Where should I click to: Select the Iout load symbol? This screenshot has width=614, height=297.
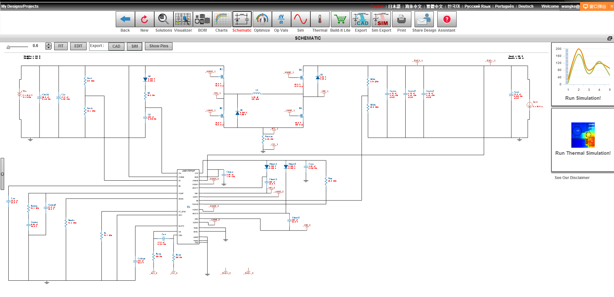529,105
